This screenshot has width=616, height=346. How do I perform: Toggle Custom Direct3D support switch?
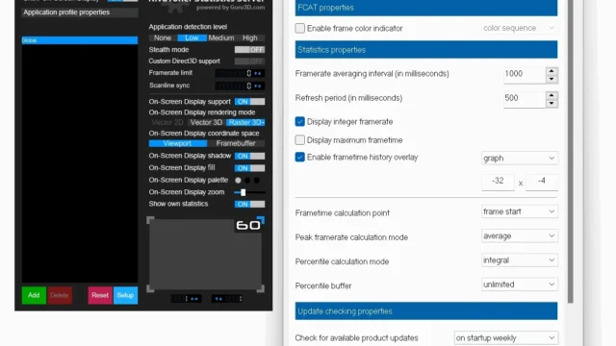coord(249,62)
